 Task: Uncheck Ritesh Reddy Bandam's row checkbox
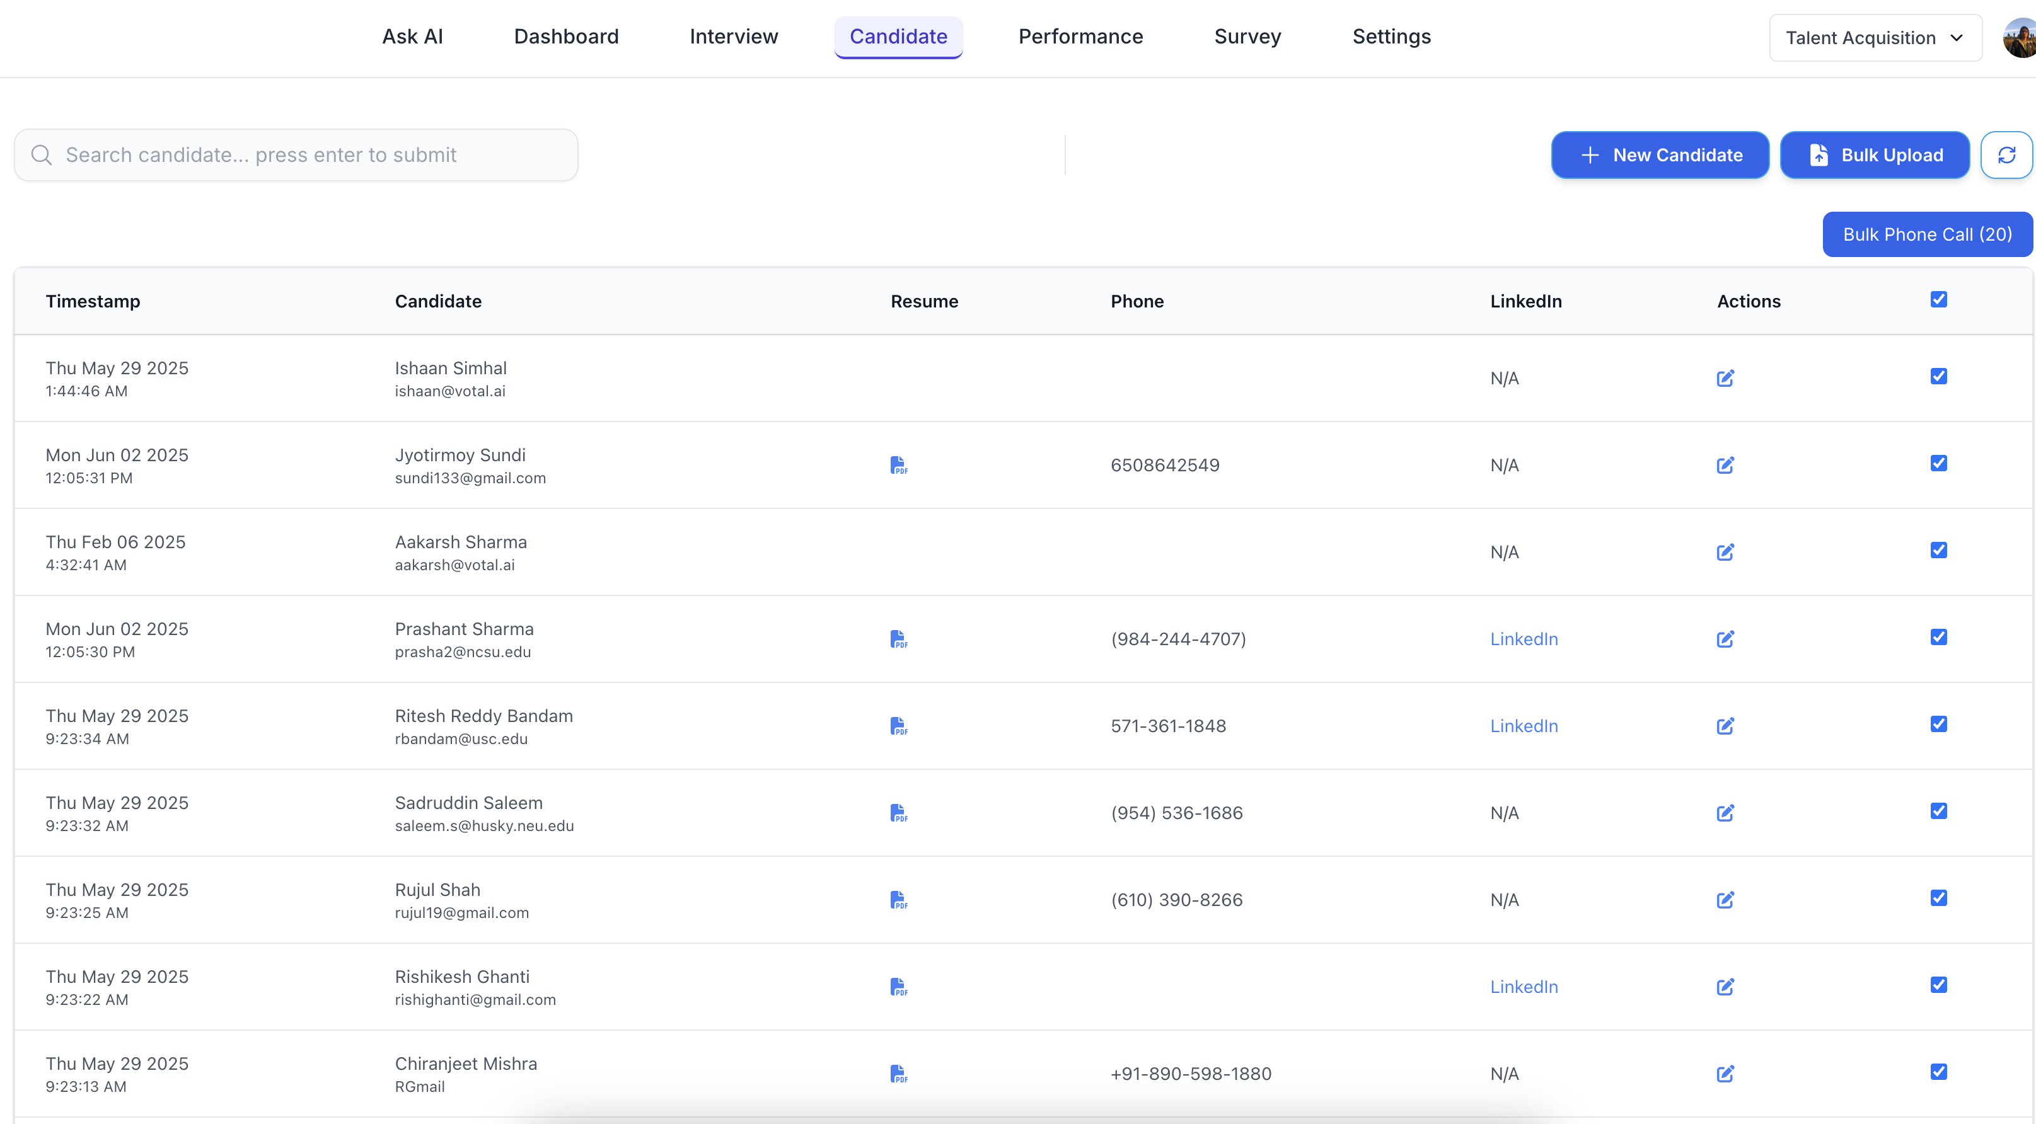(x=1939, y=723)
